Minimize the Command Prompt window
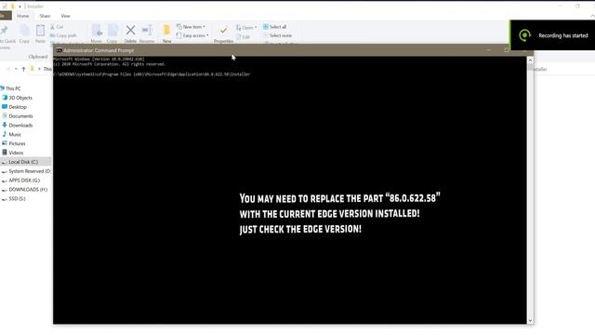Screen dimensions: 595x335 [x=489, y=49]
